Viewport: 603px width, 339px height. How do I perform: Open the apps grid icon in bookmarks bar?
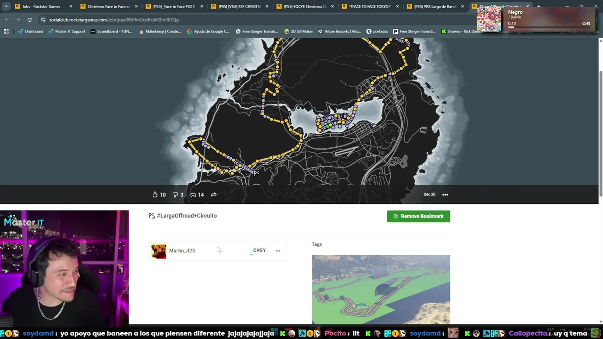point(6,32)
